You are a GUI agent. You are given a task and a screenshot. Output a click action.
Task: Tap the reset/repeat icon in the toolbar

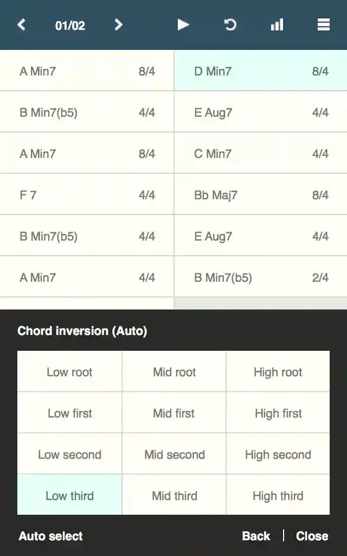click(229, 25)
